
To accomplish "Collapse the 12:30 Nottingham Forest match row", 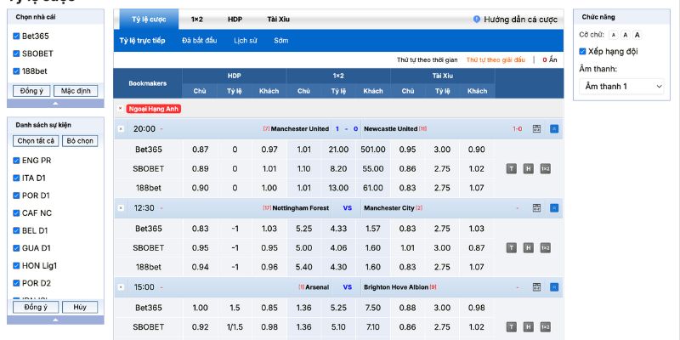I will 121,207.
